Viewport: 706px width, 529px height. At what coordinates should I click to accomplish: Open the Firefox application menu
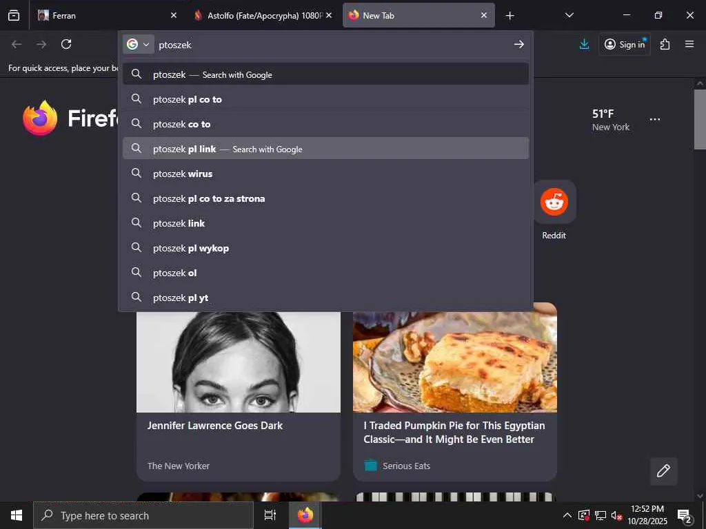coord(689,44)
